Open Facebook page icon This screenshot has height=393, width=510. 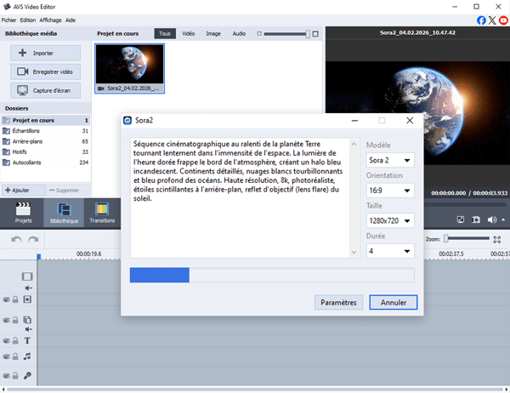tap(481, 20)
